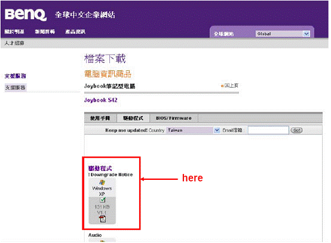Click the Audio section label
The image size is (331, 243).
pos(95,235)
